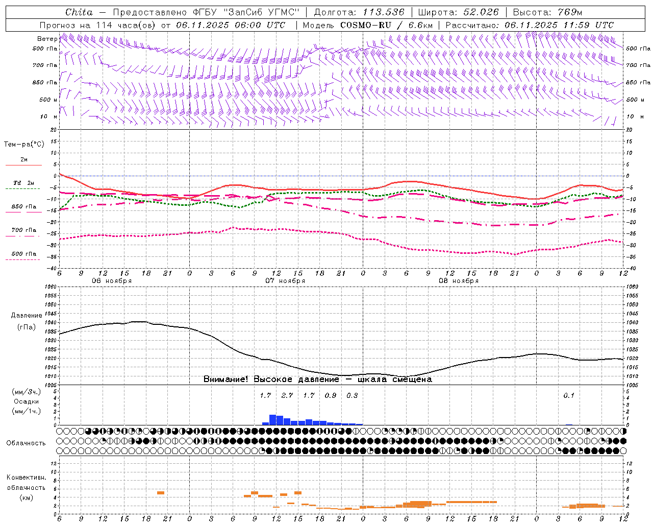Click the (гПа) unit label under Давление
Image resolution: width=653 pixels, height=523 pixels.
[27, 327]
